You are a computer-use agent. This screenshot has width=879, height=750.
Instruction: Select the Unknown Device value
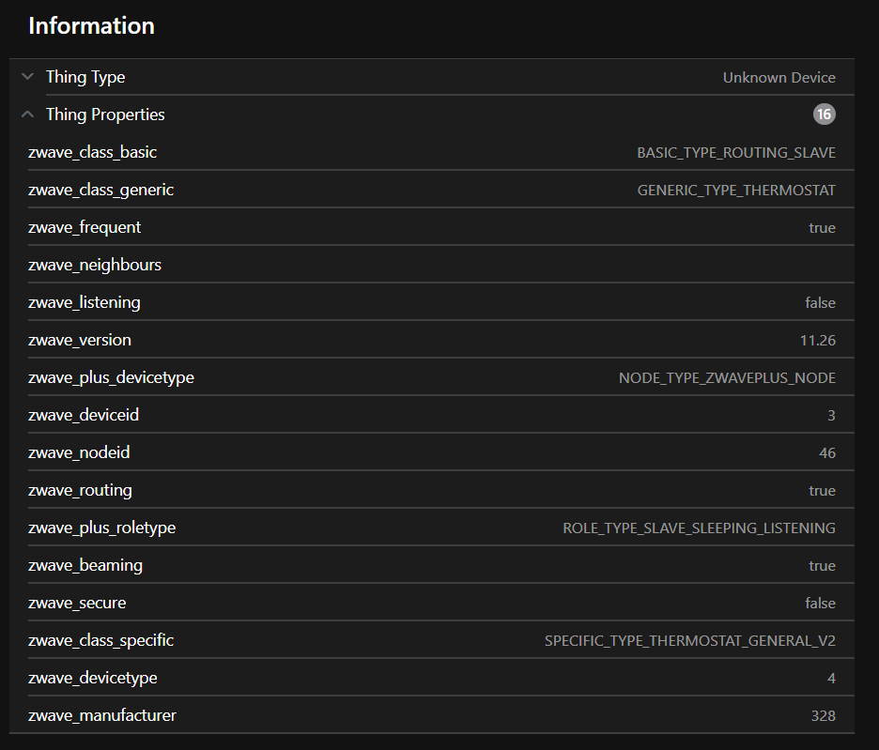coord(779,78)
